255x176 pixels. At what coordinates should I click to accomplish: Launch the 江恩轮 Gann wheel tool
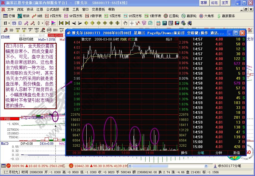165,16
